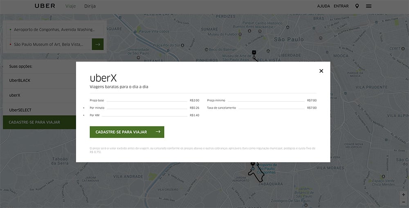The height and width of the screenshot is (208, 409).
Task: Zoom out on the map with minus
Action: (403, 202)
